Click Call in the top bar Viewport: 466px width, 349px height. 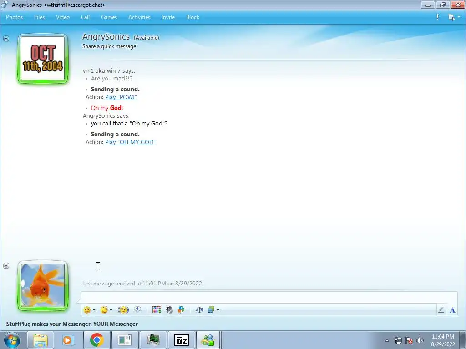point(85,17)
